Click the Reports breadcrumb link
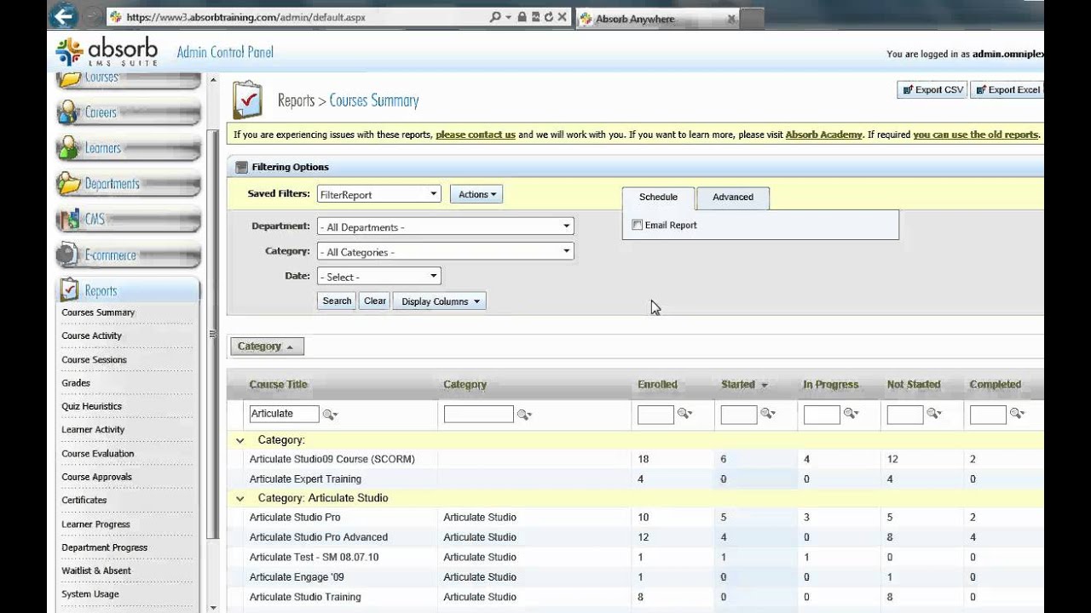Screen dimensions: 1091x613 pyautogui.click(x=296, y=100)
